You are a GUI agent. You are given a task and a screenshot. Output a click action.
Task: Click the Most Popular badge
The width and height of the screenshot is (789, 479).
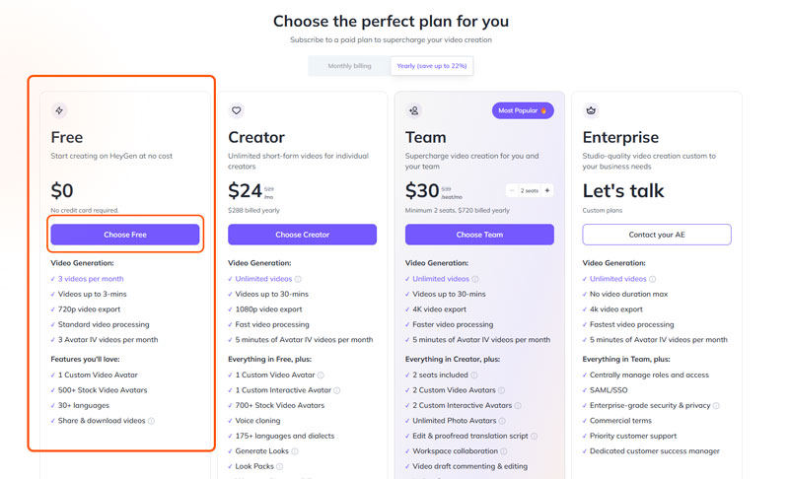pyautogui.click(x=523, y=110)
